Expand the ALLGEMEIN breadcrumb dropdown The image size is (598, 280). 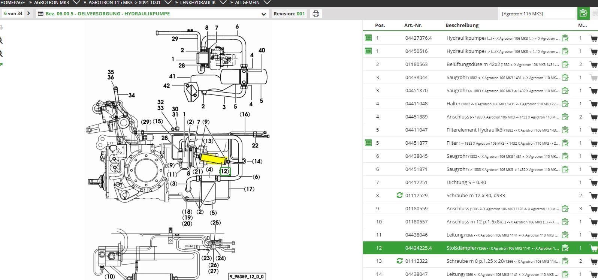pyautogui.click(x=266, y=3)
